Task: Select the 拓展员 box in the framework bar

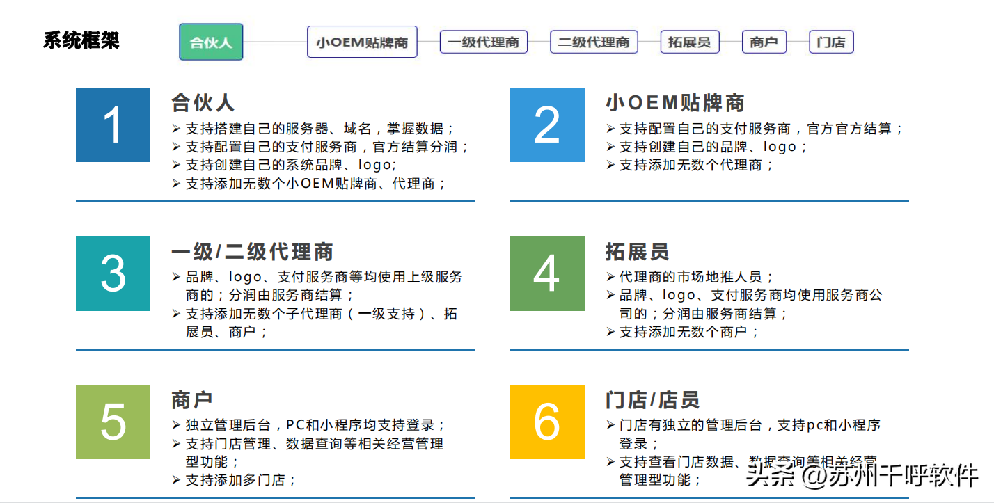Action: [x=690, y=42]
